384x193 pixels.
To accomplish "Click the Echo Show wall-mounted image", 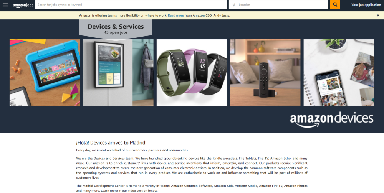I will pos(118,73).
